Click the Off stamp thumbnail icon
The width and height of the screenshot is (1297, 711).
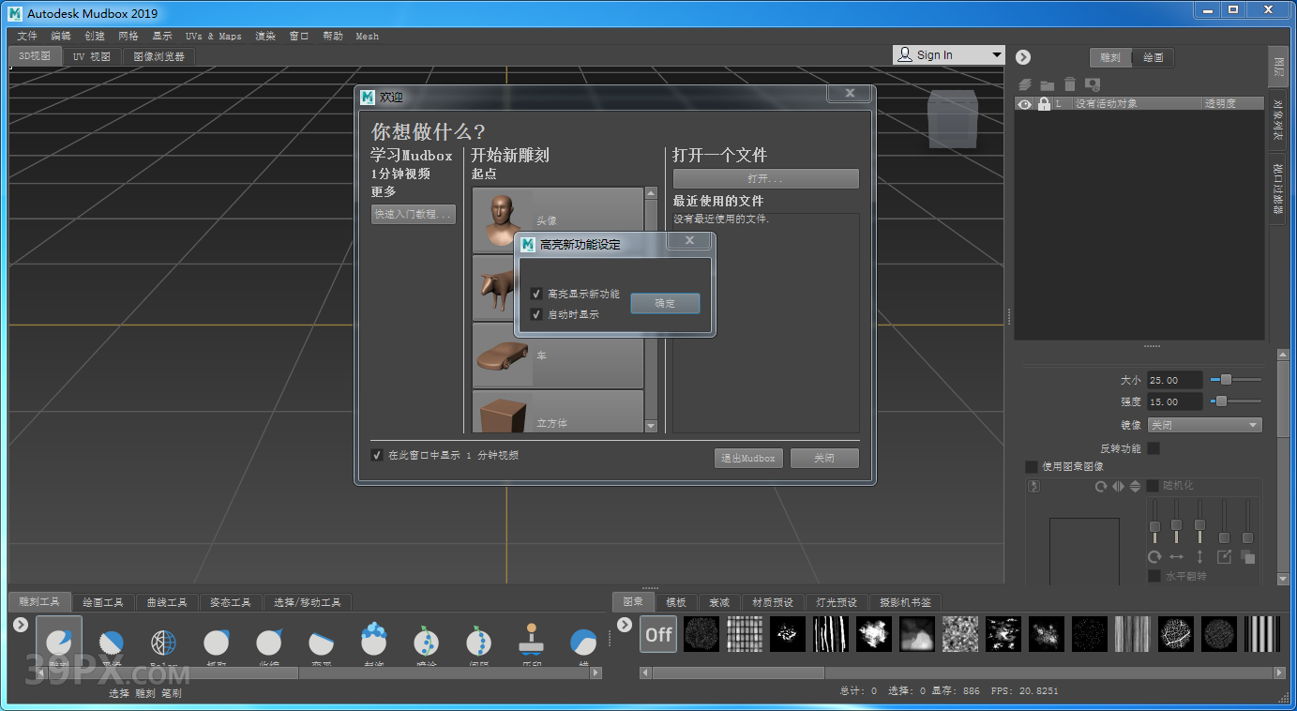(x=658, y=634)
